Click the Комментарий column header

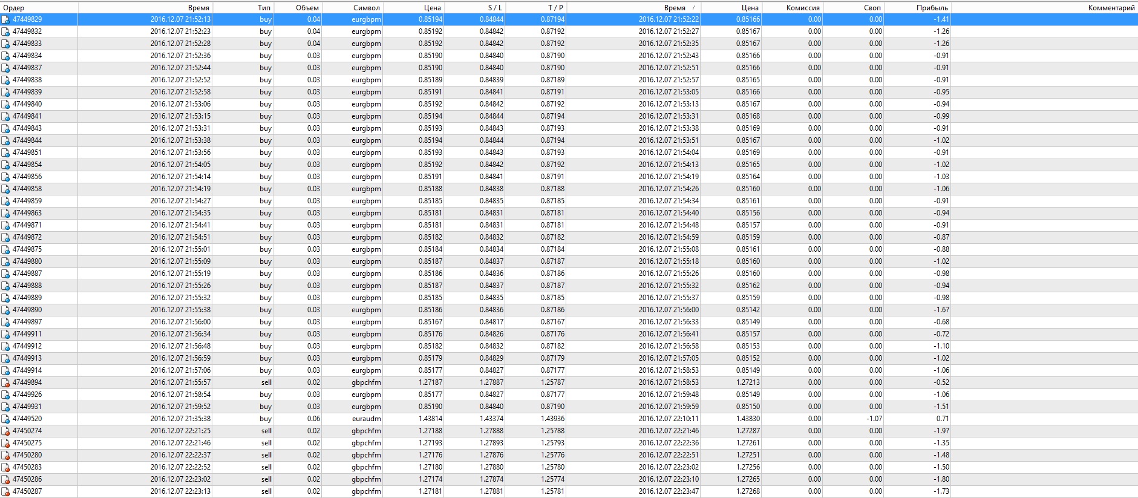point(1044,8)
